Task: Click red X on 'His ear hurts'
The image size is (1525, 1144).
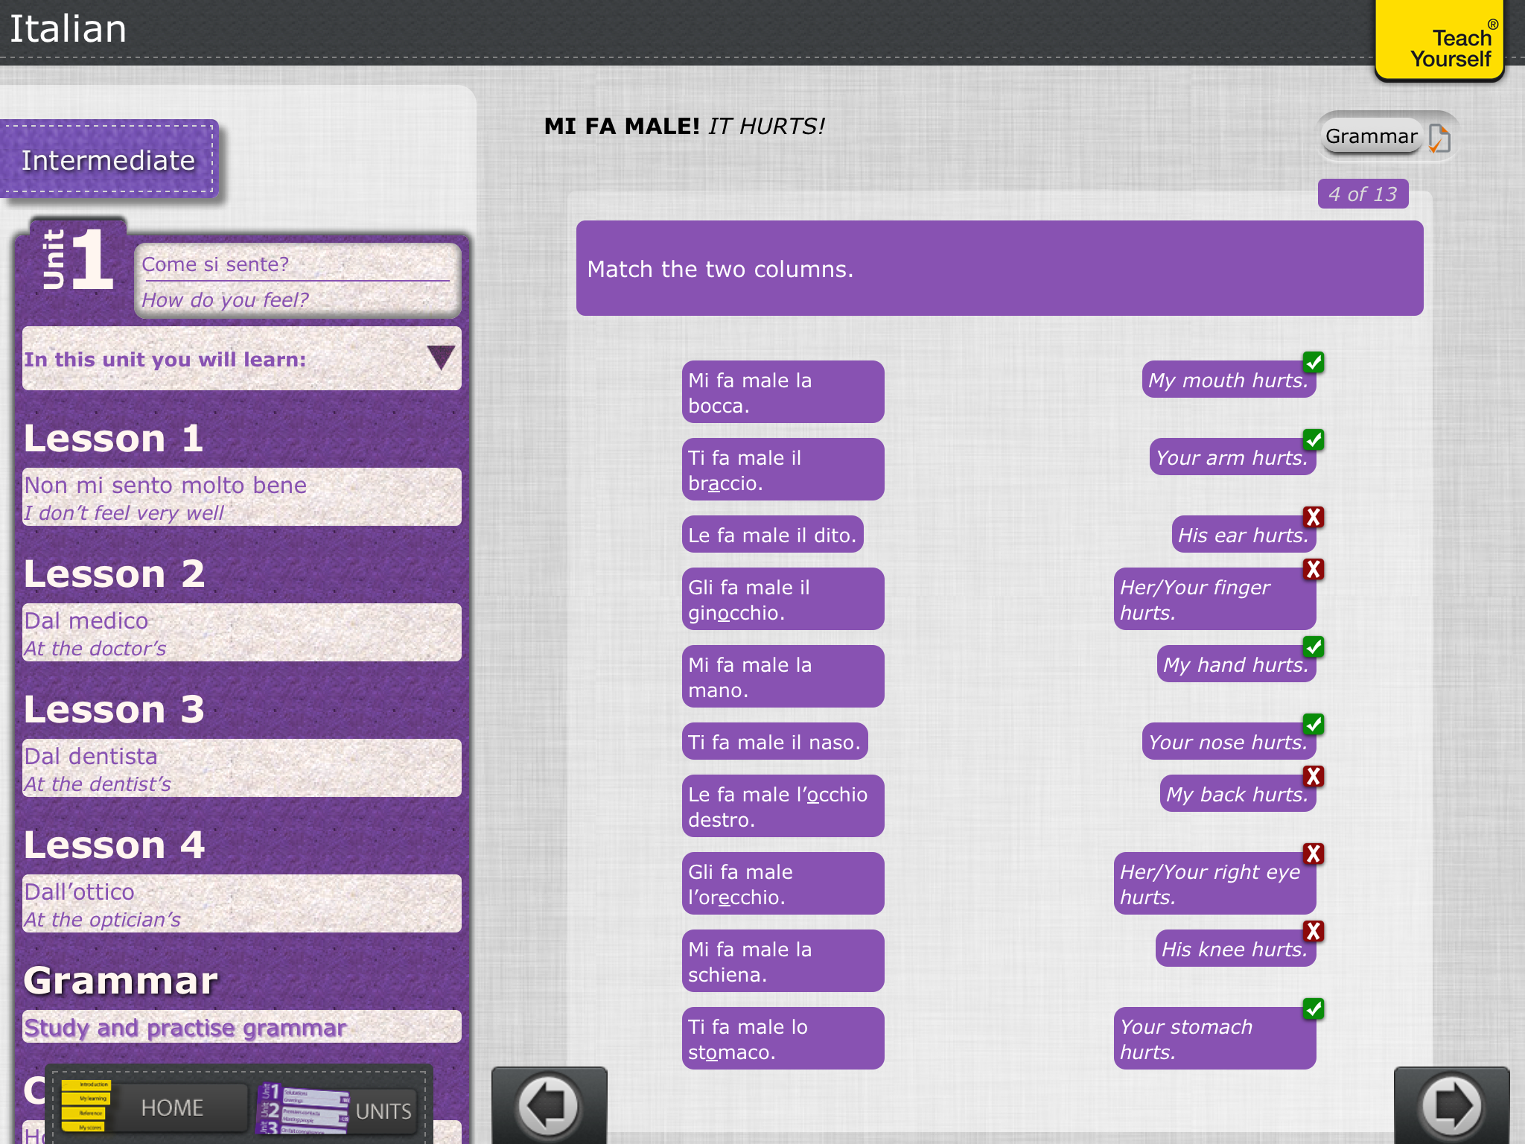Action: tap(1314, 517)
